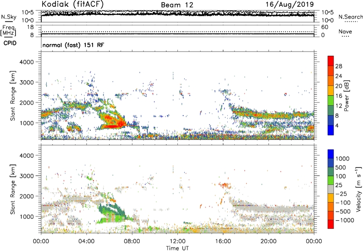Click the orange negative-velocity cluster near 16:00
This screenshot has width=363, height=251.
(224, 185)
